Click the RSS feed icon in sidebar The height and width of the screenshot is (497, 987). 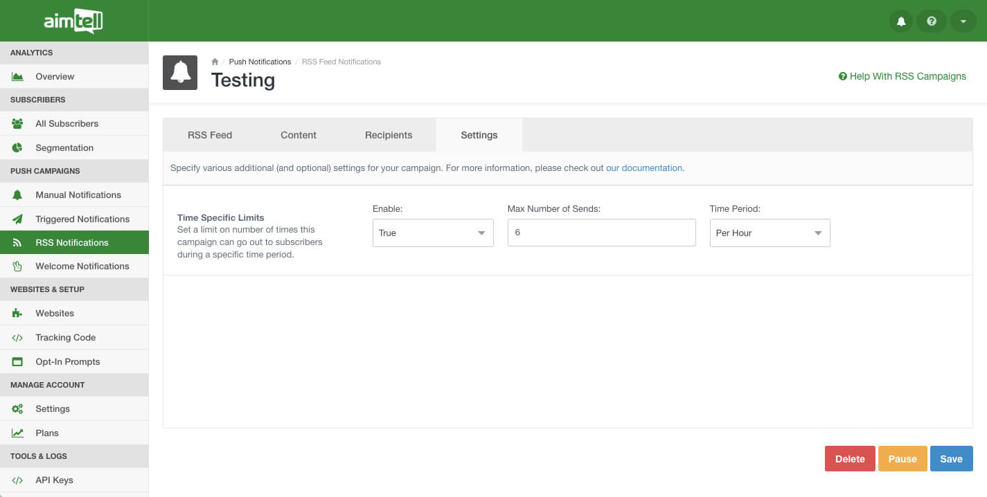click(17, 243)
